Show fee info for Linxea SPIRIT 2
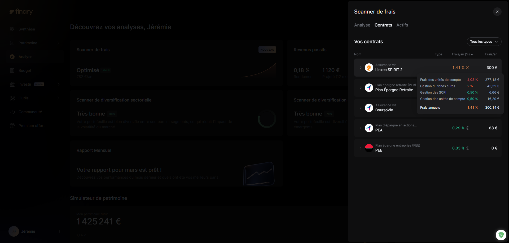 pyautogui.click(x=468, y=68)
